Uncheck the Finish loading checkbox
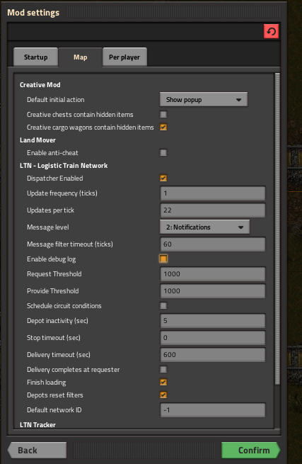This screenshot has height=464, width=302. tap(163, 383)
